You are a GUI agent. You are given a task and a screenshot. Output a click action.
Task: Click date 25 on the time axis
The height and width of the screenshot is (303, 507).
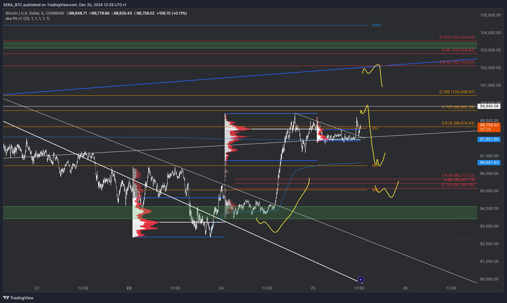click(313, 288)
